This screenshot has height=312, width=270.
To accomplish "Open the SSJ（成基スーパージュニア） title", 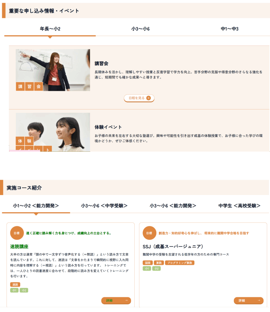I will coord(173,246).
